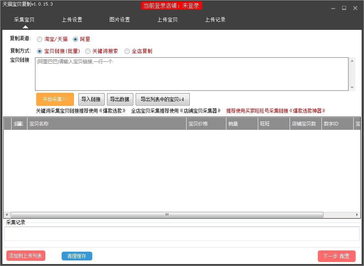The image size is (364, 266).
Task: Sort by 数字ID column header
Action: 337,124
